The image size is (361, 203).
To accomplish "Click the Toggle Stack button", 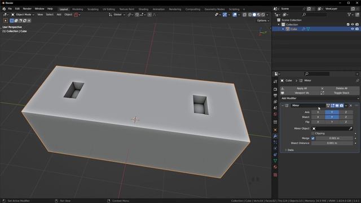I will (340, 93).
